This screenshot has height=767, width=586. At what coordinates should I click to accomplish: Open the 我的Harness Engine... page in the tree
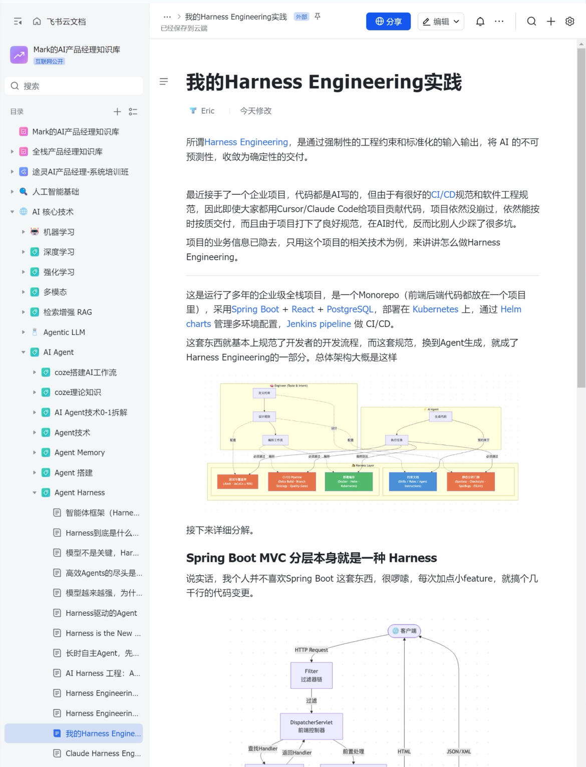coord(74,733)
